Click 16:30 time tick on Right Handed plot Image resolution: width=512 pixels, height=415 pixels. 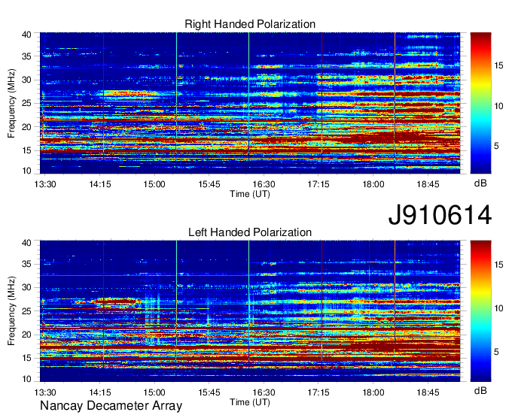click(x=264, y=184)
